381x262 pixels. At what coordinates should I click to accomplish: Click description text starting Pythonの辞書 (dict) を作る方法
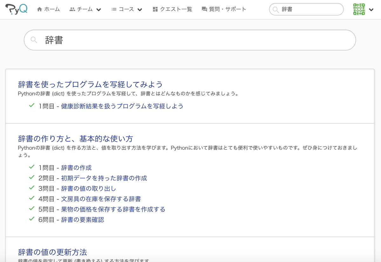click(187, 151)
